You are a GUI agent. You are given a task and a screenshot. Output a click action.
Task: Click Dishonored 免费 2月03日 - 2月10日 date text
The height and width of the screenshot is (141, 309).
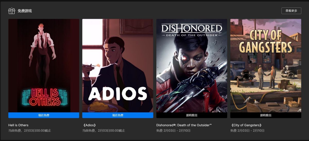click(x=173, y=131)
